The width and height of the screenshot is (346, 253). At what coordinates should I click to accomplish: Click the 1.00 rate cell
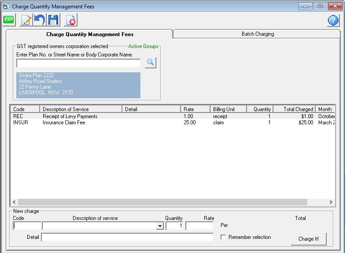click(x=188, y=116)
